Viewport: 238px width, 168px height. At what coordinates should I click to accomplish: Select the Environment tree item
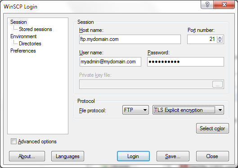coord(23,36)
